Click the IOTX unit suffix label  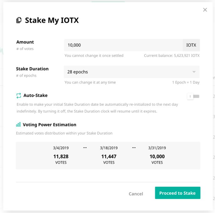point(191,45)
